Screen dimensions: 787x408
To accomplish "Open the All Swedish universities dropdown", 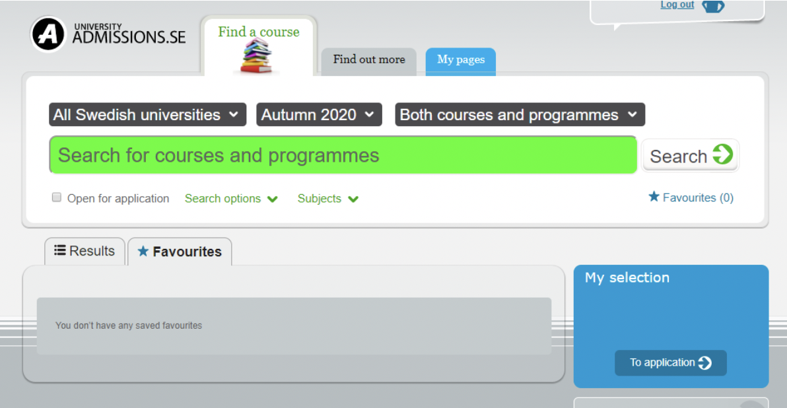I will [147, 114].
